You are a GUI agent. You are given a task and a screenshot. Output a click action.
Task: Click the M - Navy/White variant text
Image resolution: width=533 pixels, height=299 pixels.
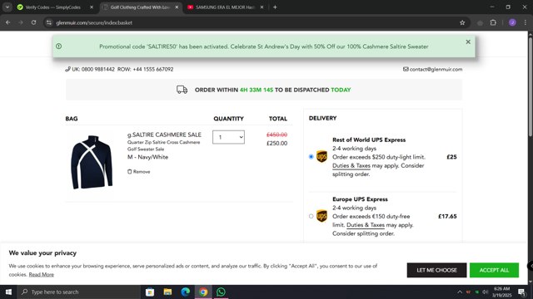[x=148, y=157]
